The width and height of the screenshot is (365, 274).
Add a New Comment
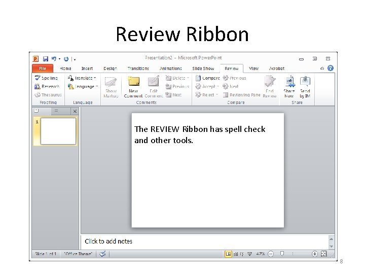click(133, 87)
